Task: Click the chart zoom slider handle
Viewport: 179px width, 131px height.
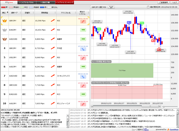Action: click(x=164, y=107)
